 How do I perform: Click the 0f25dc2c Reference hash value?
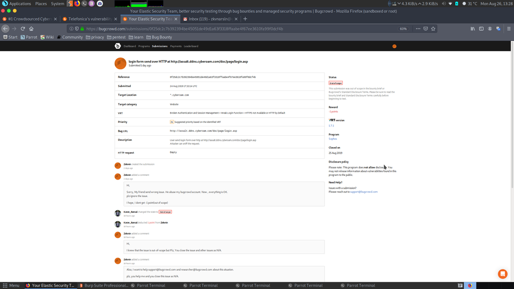tap(212, 77)
